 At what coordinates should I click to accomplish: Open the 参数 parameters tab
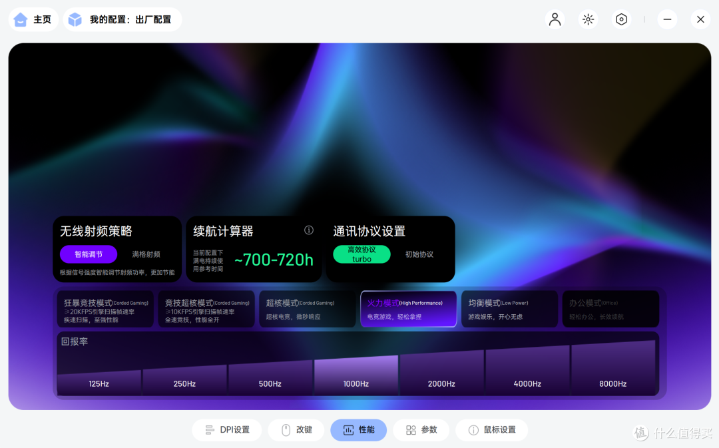(x=421, y=429)
